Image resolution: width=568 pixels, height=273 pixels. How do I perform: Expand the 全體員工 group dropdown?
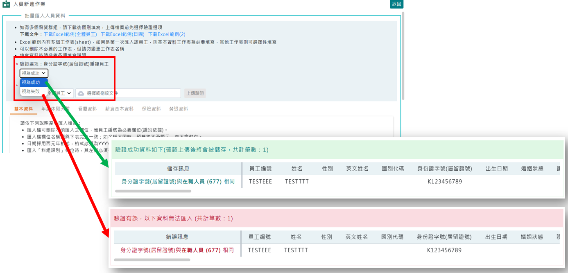coord(61,93)
